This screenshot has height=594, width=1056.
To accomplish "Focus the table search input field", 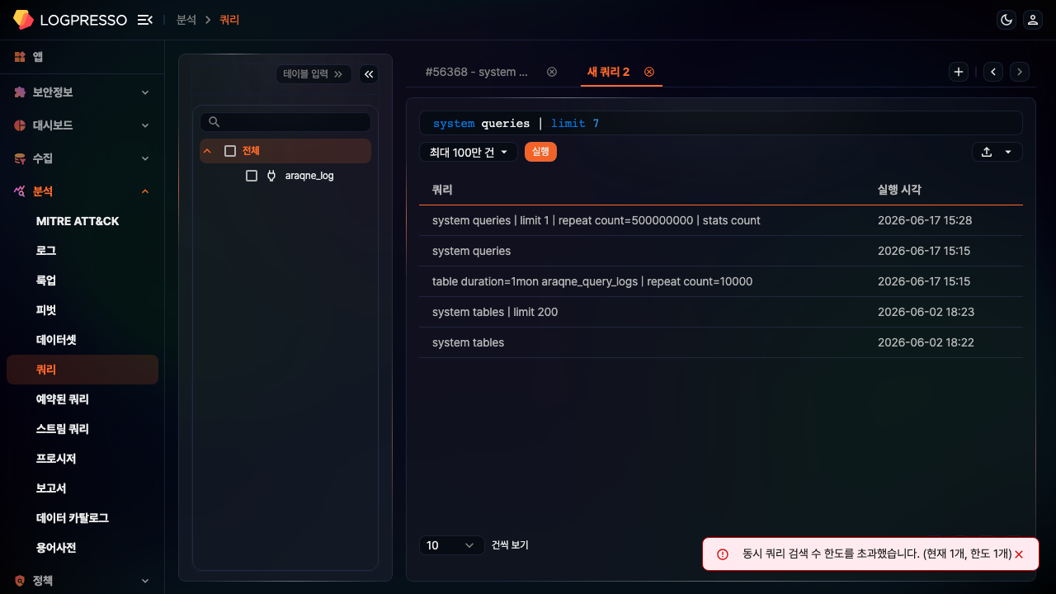I will (x=285, y=122).
